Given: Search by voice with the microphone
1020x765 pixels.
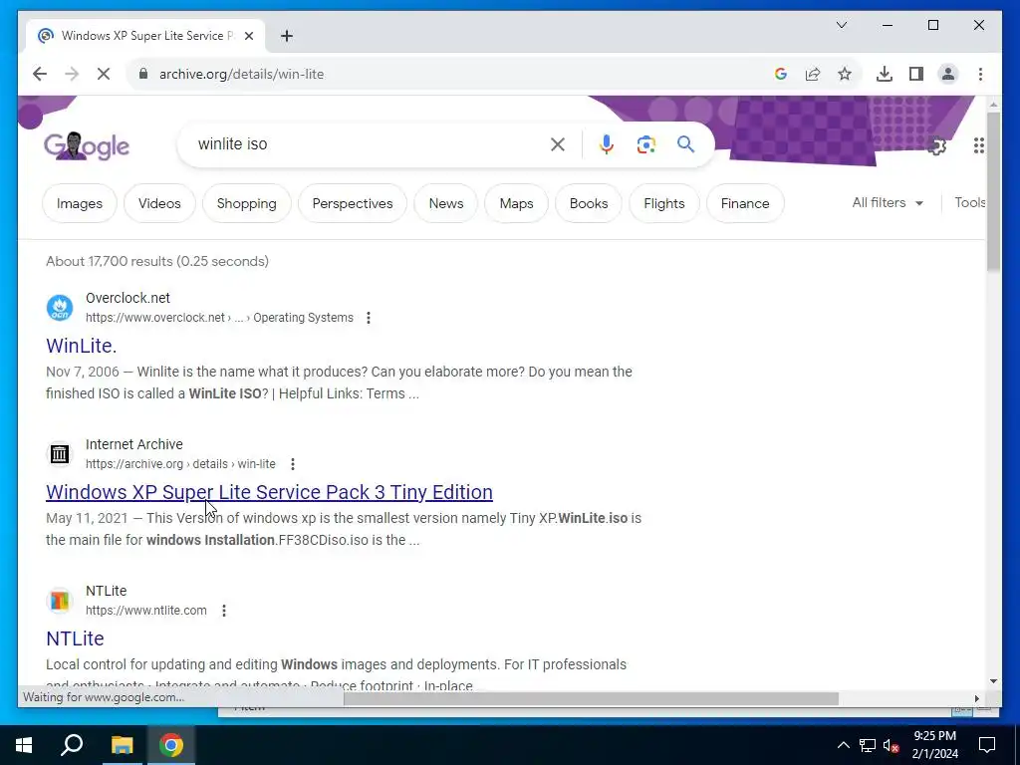Looking at the screenshot, I should [607, 144].
